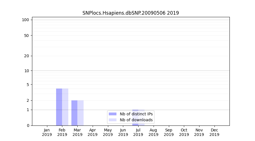Click the 20 tick on the y-axis

[26, 56]
